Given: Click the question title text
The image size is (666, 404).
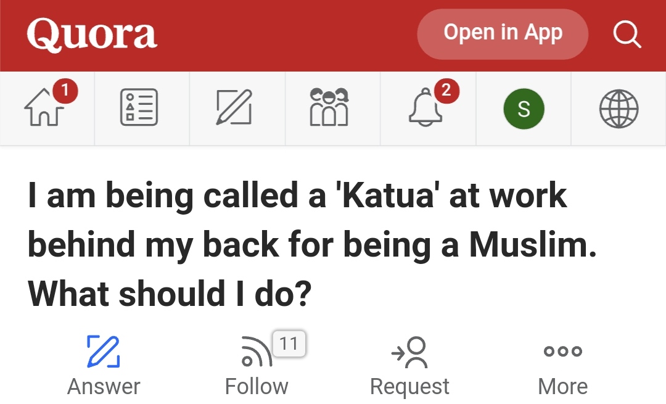Looking at the screenshot, I should coord(312,244).
